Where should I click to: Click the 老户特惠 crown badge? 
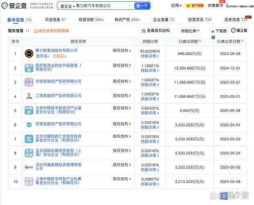(x=195, y=6)
